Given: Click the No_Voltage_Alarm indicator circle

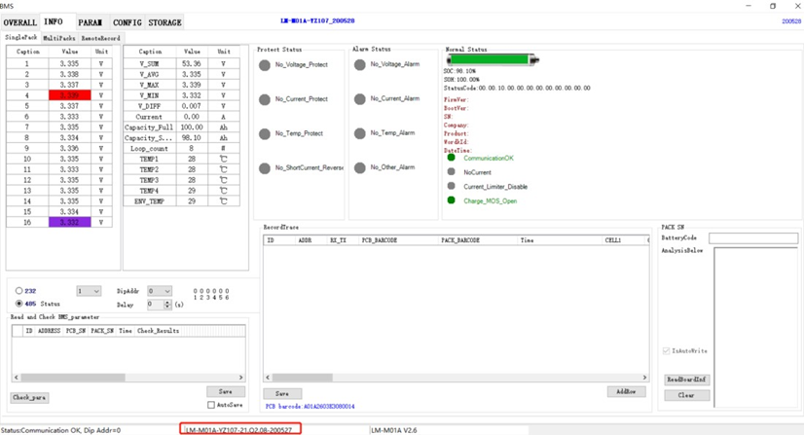Looking at the screenshot, I should point(360,65).
